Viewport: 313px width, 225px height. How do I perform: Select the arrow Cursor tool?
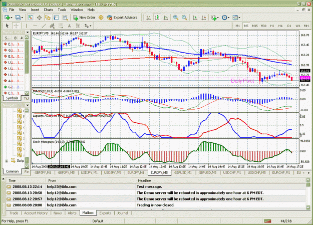tap(7, 26)
